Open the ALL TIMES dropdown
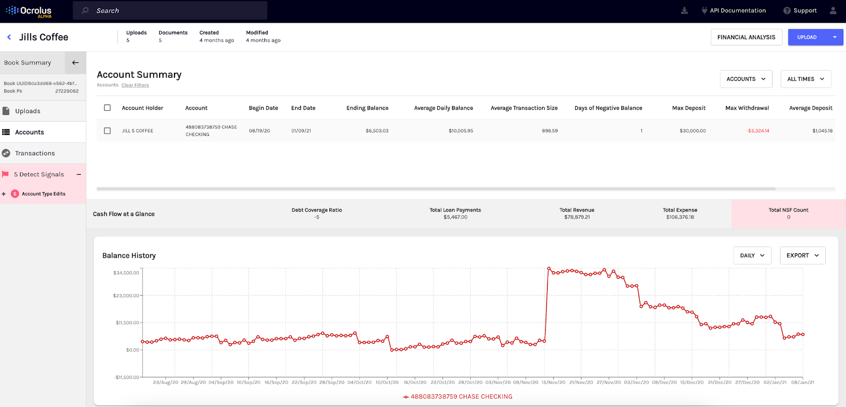 [x=805, y=79]
